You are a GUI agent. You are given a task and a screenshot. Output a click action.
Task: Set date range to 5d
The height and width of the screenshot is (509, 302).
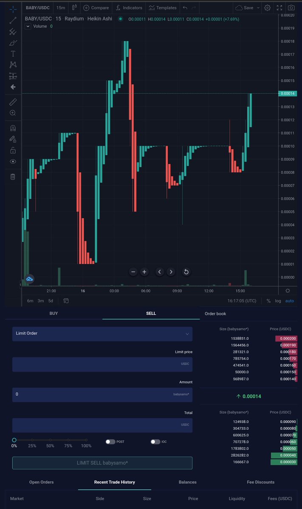51,301
